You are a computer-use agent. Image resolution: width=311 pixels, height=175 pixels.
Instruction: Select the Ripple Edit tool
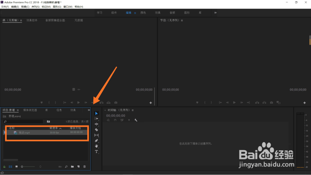coord(96,124)
